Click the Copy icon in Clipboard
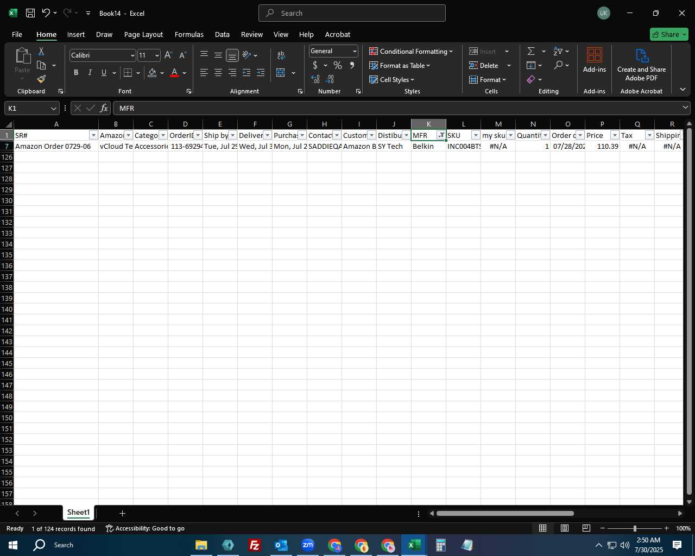 coord(41,65)
